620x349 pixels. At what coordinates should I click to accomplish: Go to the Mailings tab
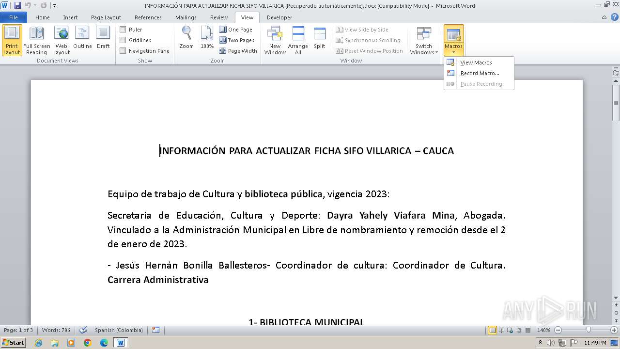(186, 17)
